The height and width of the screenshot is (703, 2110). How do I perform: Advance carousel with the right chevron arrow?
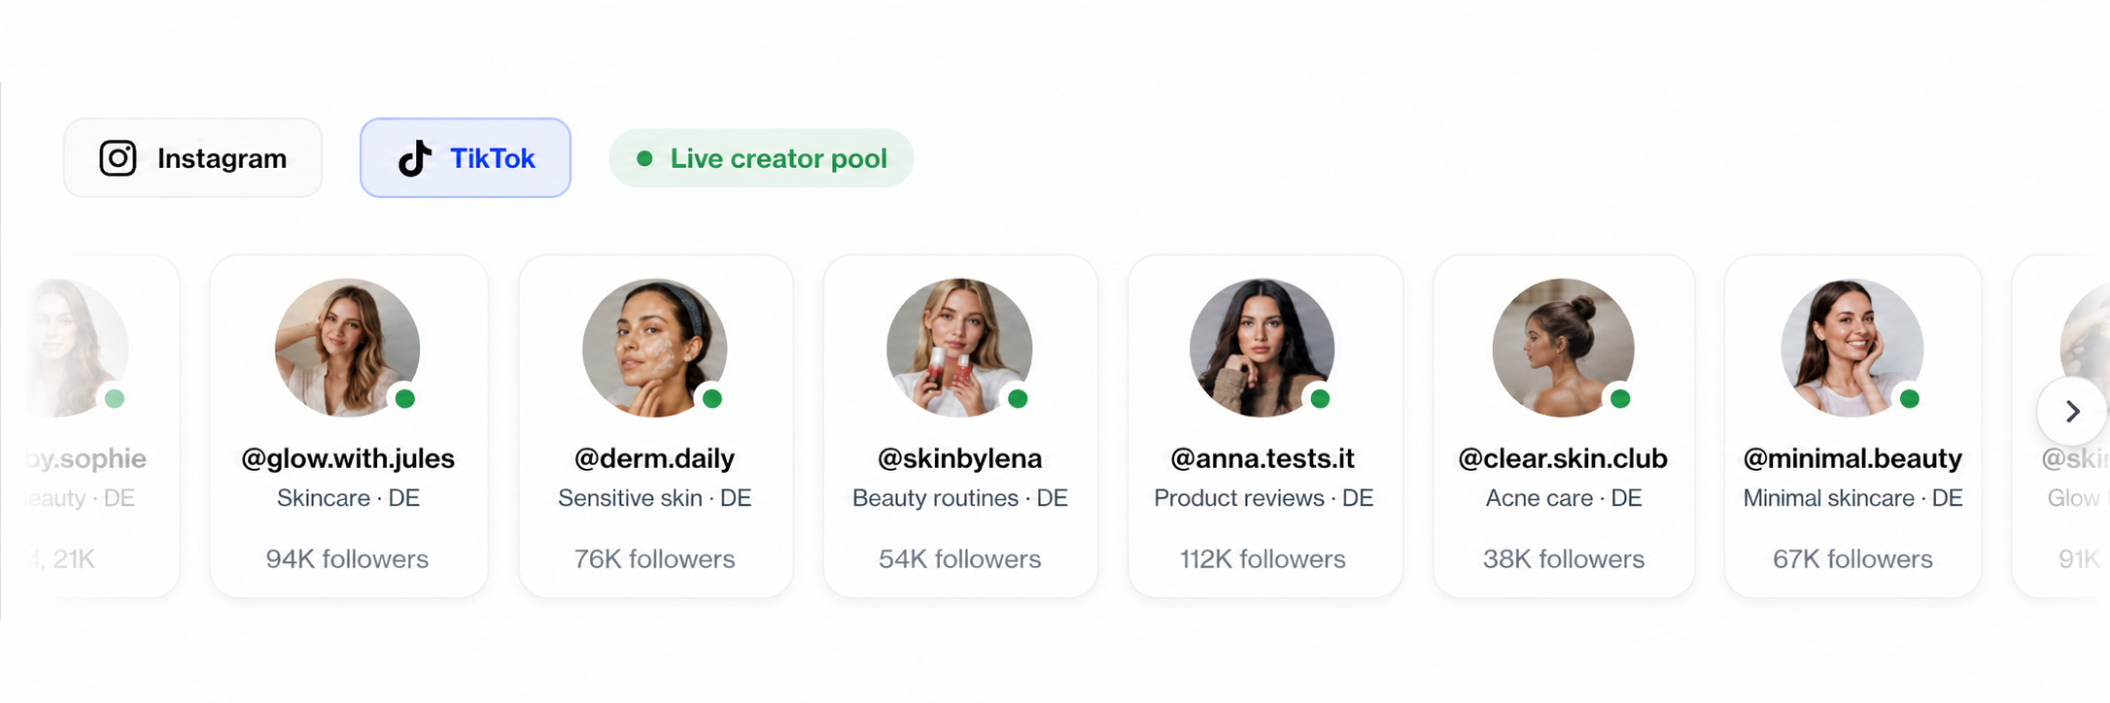coord(2072,412)
